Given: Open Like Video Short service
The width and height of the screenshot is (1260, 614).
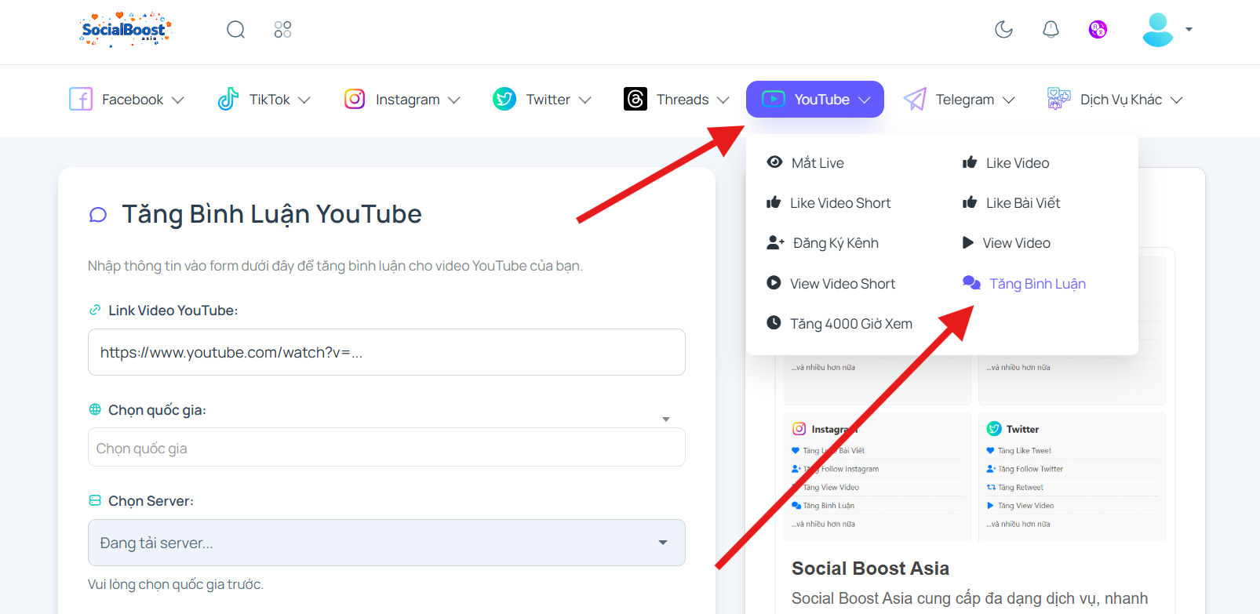Looking at the screenshot, I should tap(840, 203).
